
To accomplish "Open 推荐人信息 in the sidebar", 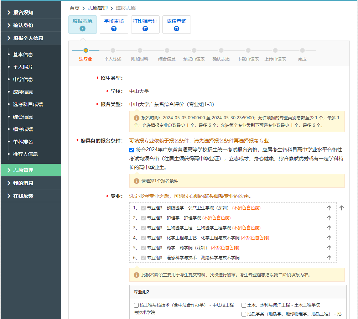I will pos(25,154).
